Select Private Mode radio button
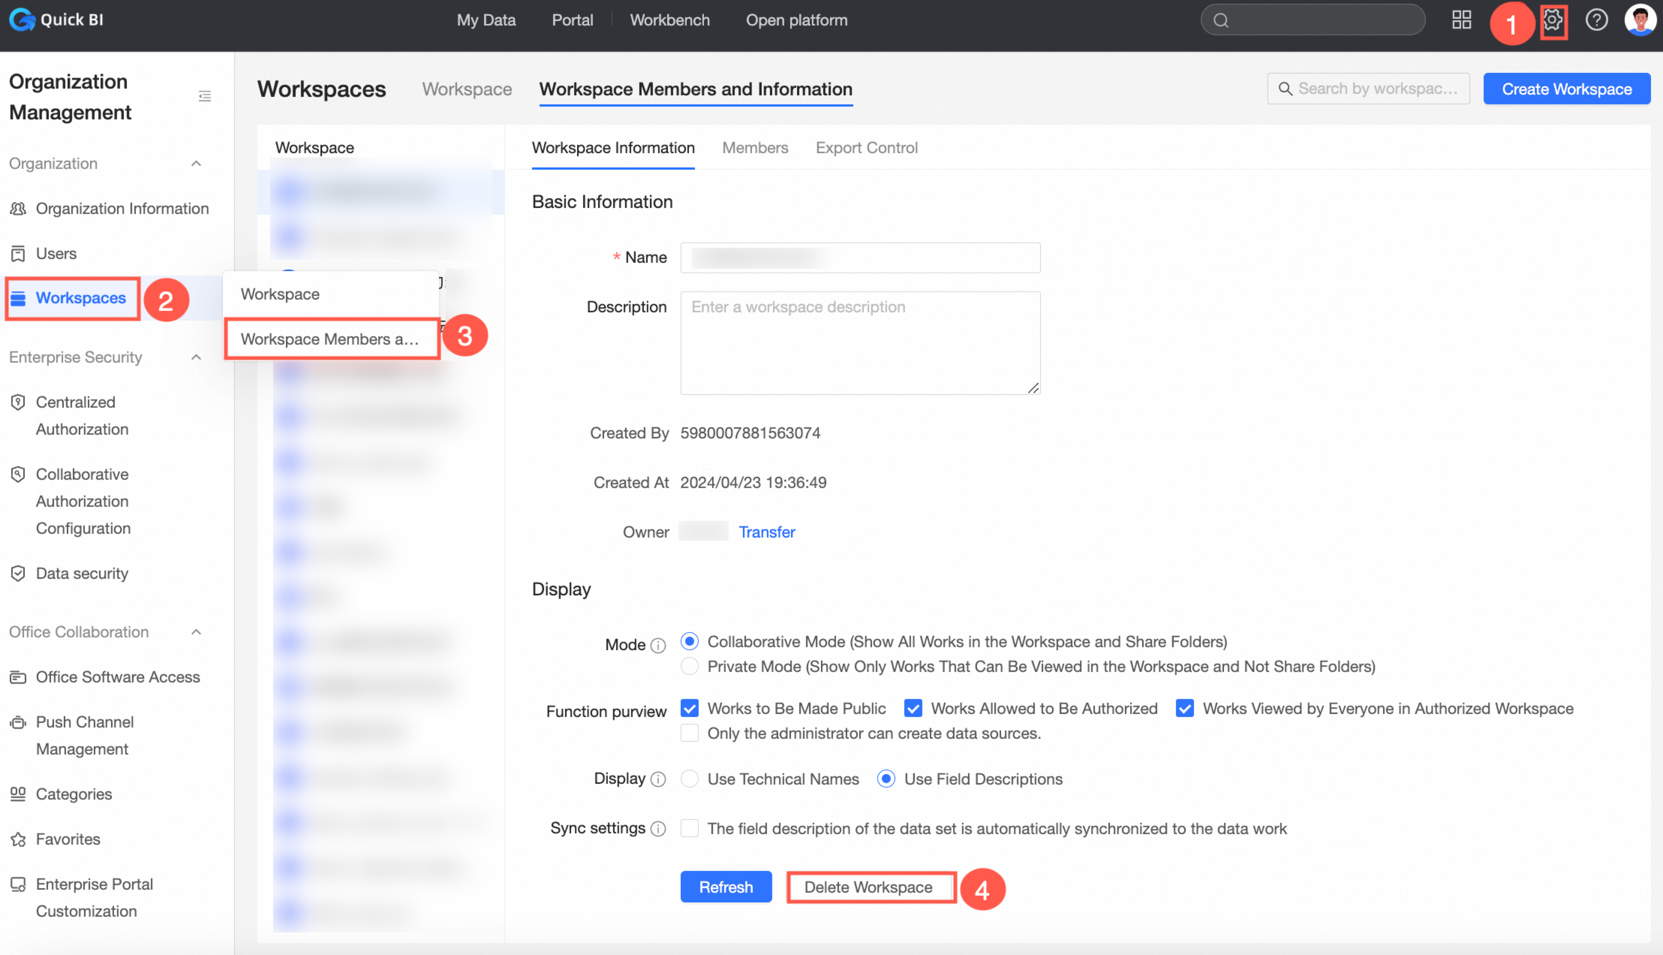The height and width of the screenshot is (955, 1663). [x=689, y=666]
